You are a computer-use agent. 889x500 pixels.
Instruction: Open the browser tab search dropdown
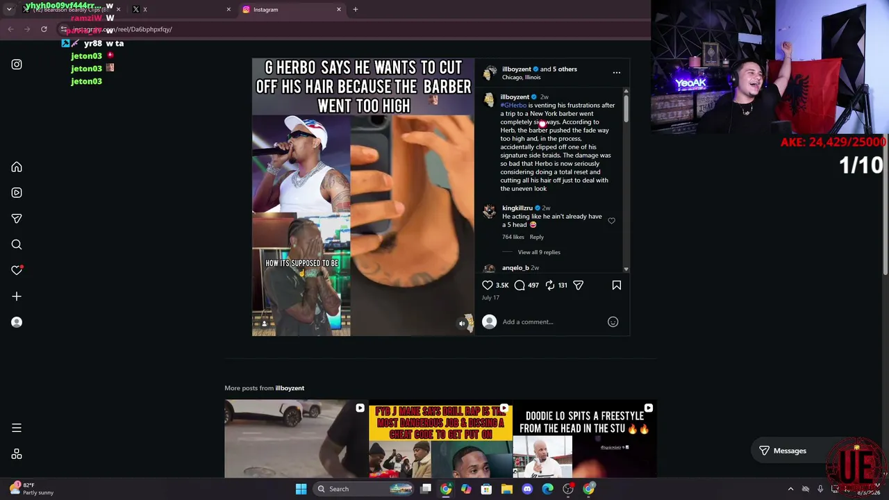9,10
